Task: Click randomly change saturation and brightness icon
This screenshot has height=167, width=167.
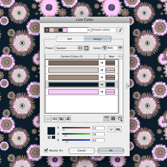Action: (113, 119)
